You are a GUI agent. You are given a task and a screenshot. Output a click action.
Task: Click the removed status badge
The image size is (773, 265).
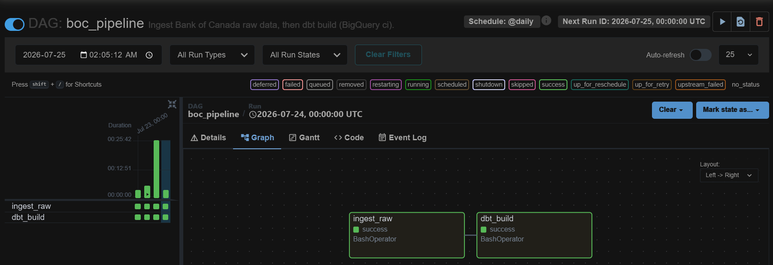click(351, 84)
